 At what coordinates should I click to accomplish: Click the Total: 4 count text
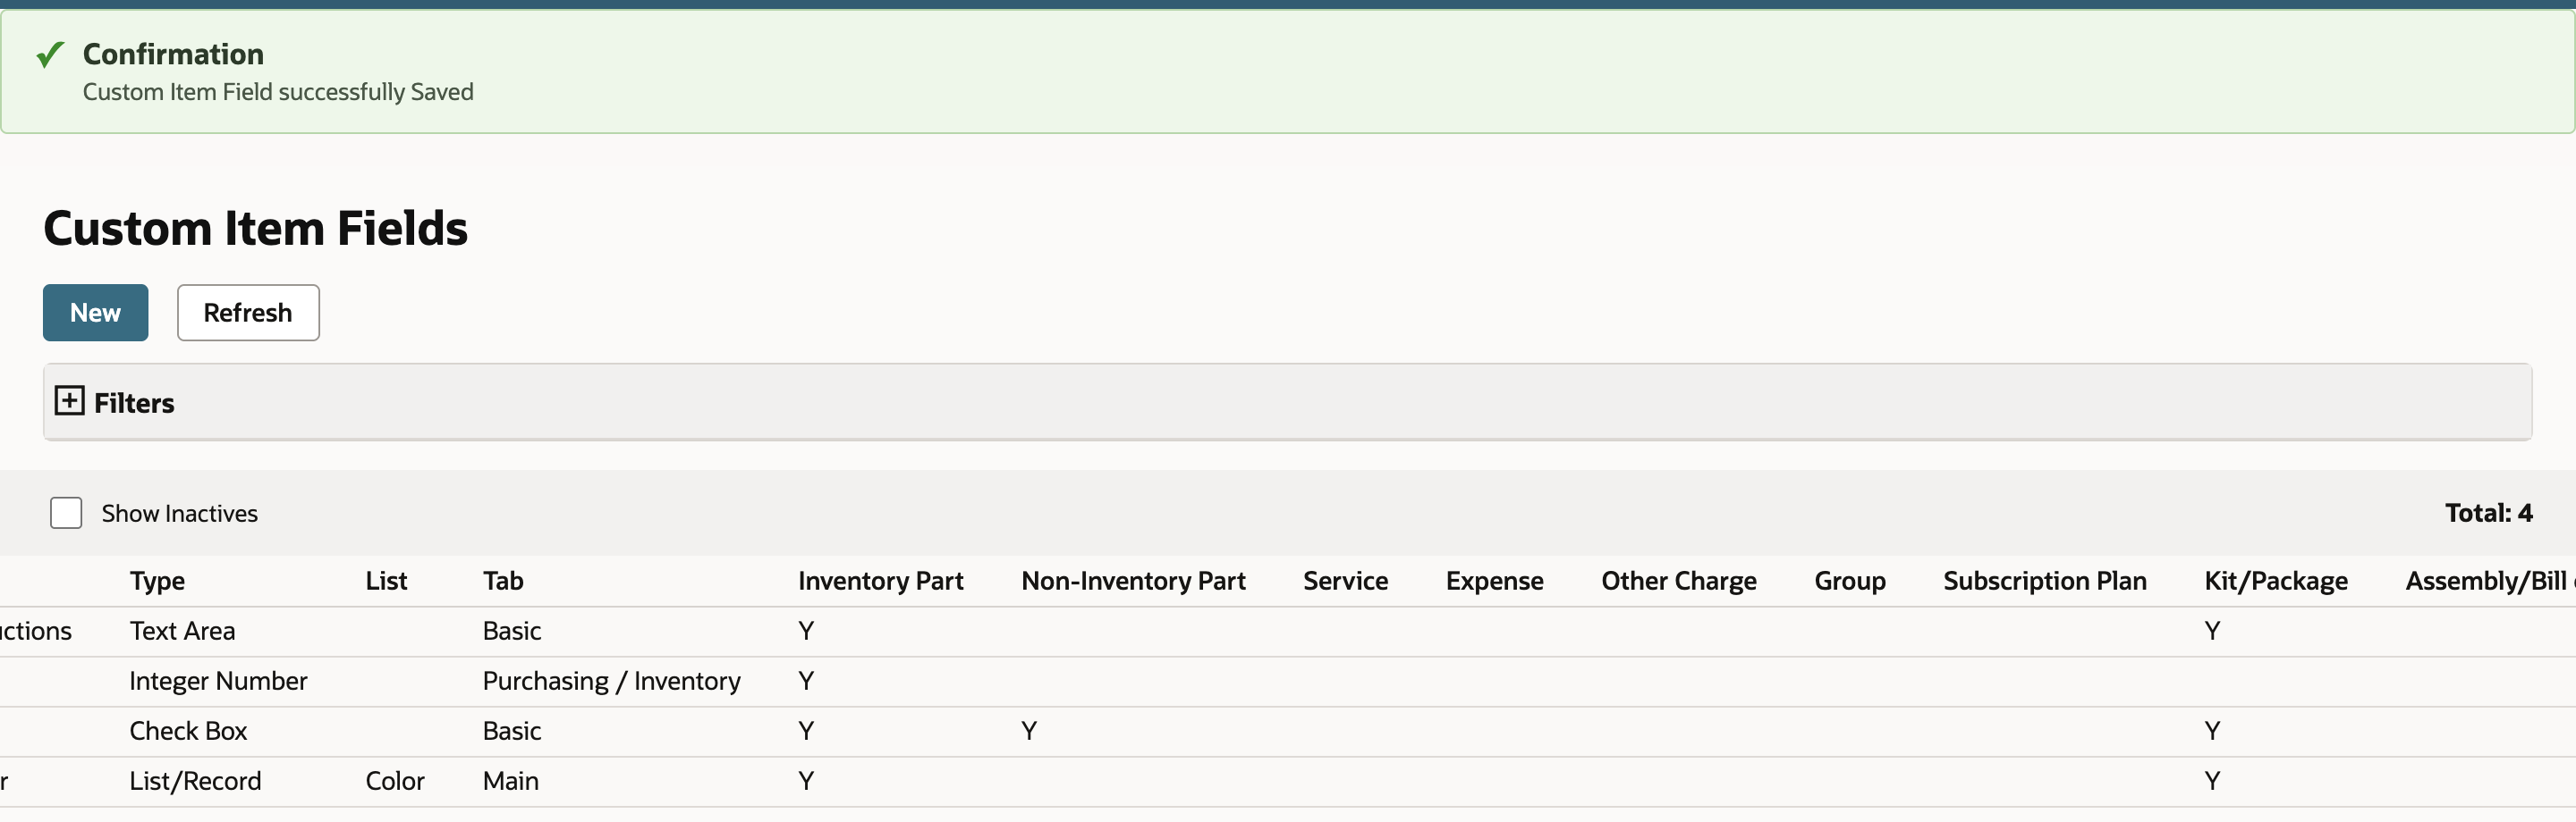point(2488,514)
